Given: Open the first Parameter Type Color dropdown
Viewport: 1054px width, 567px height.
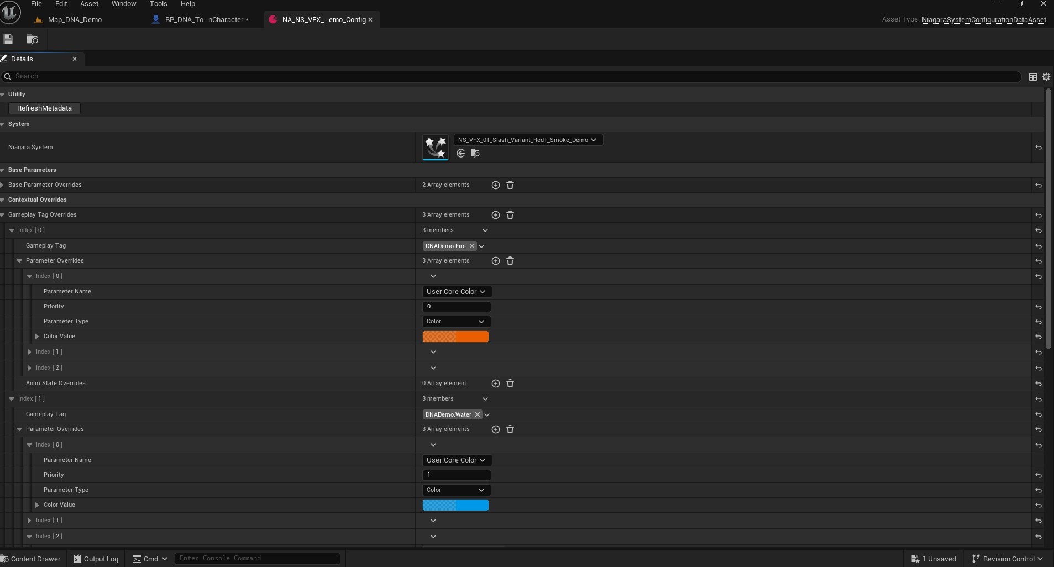Looking at the screenshot, I should pos(456,322).
